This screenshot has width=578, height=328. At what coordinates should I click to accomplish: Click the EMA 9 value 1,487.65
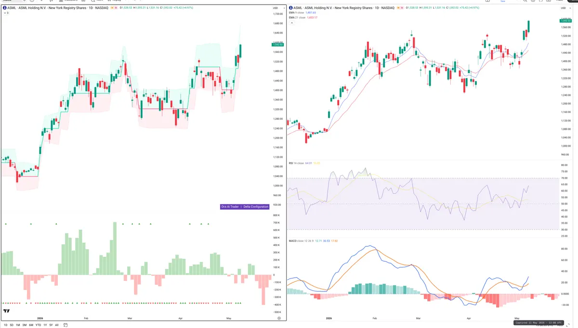(311, 13)
